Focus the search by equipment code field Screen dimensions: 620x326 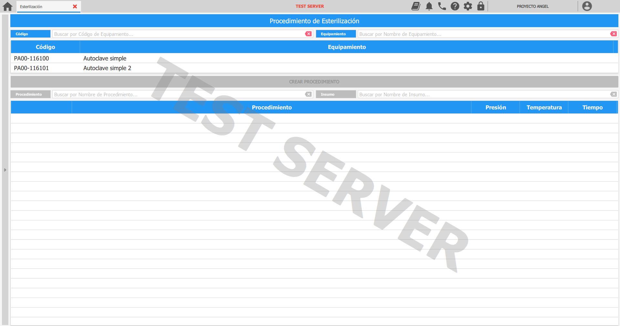pyautogui.click(x=178, y=34)
